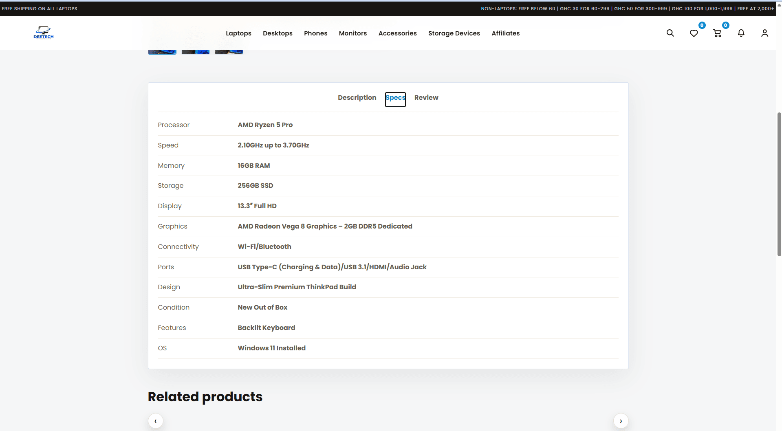The image size is (782, 431).
Task: Click the 'AMD Radeon Vega 8 Graphics' value
Action: pyautogui.click(x=325, y=226)
